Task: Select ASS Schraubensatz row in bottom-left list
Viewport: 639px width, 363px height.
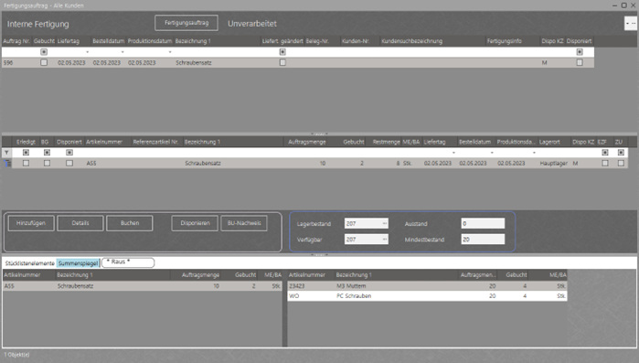Action: [143, 286]
